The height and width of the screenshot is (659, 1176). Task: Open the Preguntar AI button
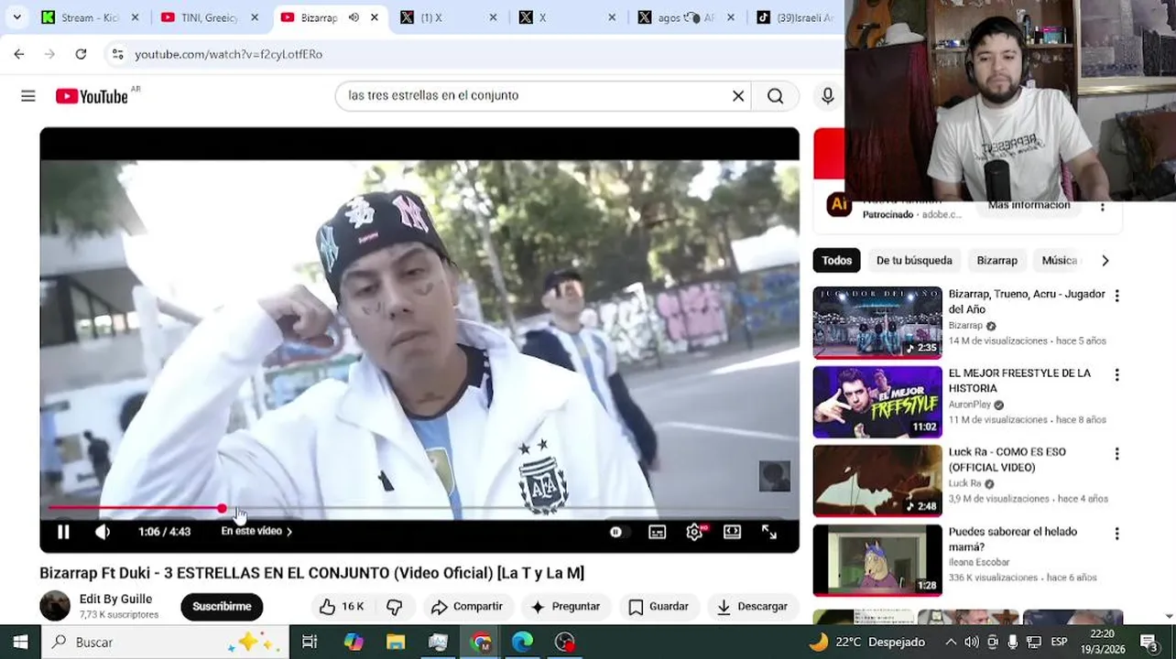(x=565, y=606)
